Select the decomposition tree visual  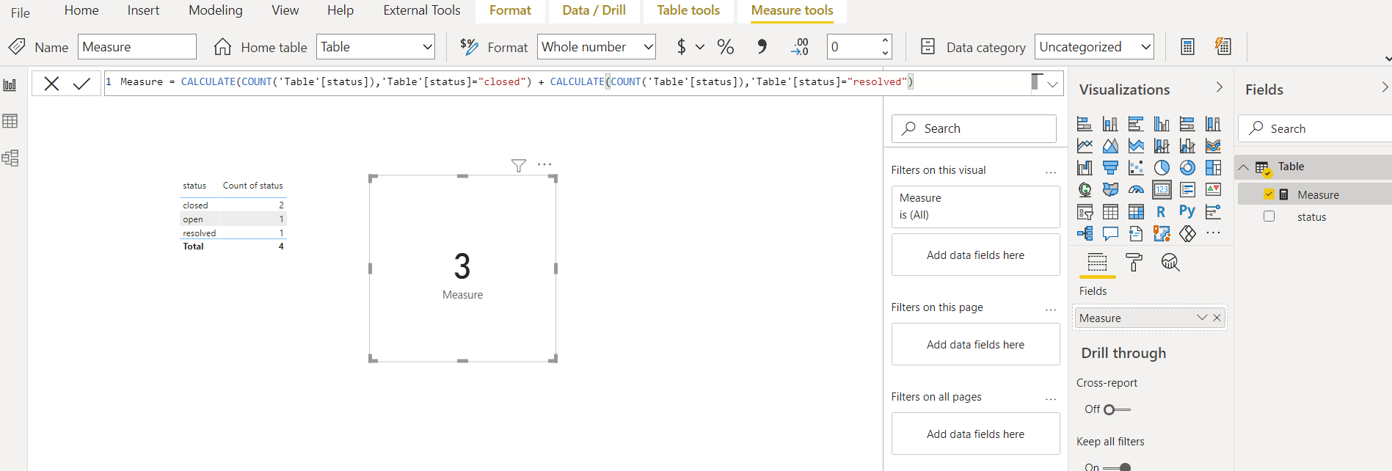pos(1085,234)
